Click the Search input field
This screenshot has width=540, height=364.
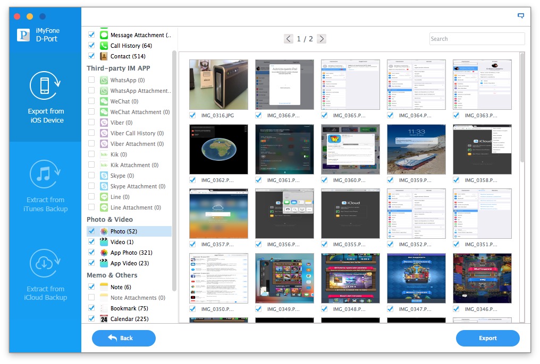476,39
